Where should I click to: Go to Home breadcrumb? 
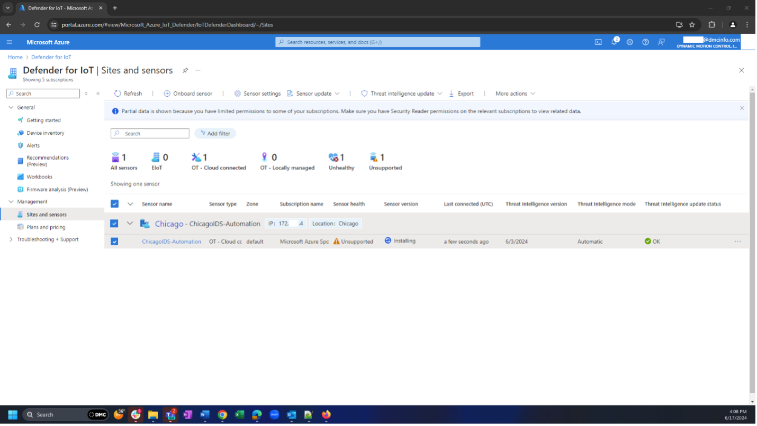tap(15, 57)
